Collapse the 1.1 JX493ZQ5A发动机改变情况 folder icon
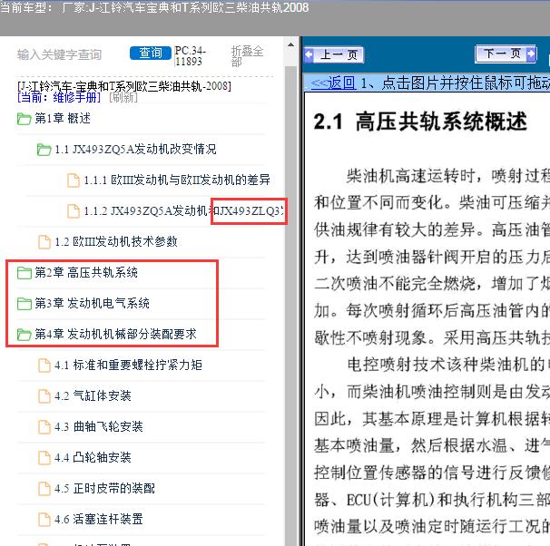This screenshot has height=546, width=550. [44, 150]
